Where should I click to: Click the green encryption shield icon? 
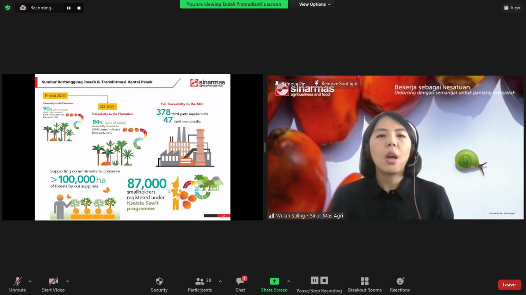click(x=7, y=7)
